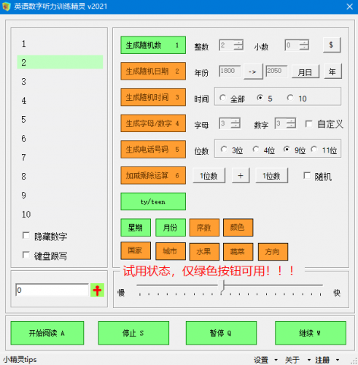Click the first 1位数 operand button
Viewport: 358px width, 365px height.
pos(209,175)
